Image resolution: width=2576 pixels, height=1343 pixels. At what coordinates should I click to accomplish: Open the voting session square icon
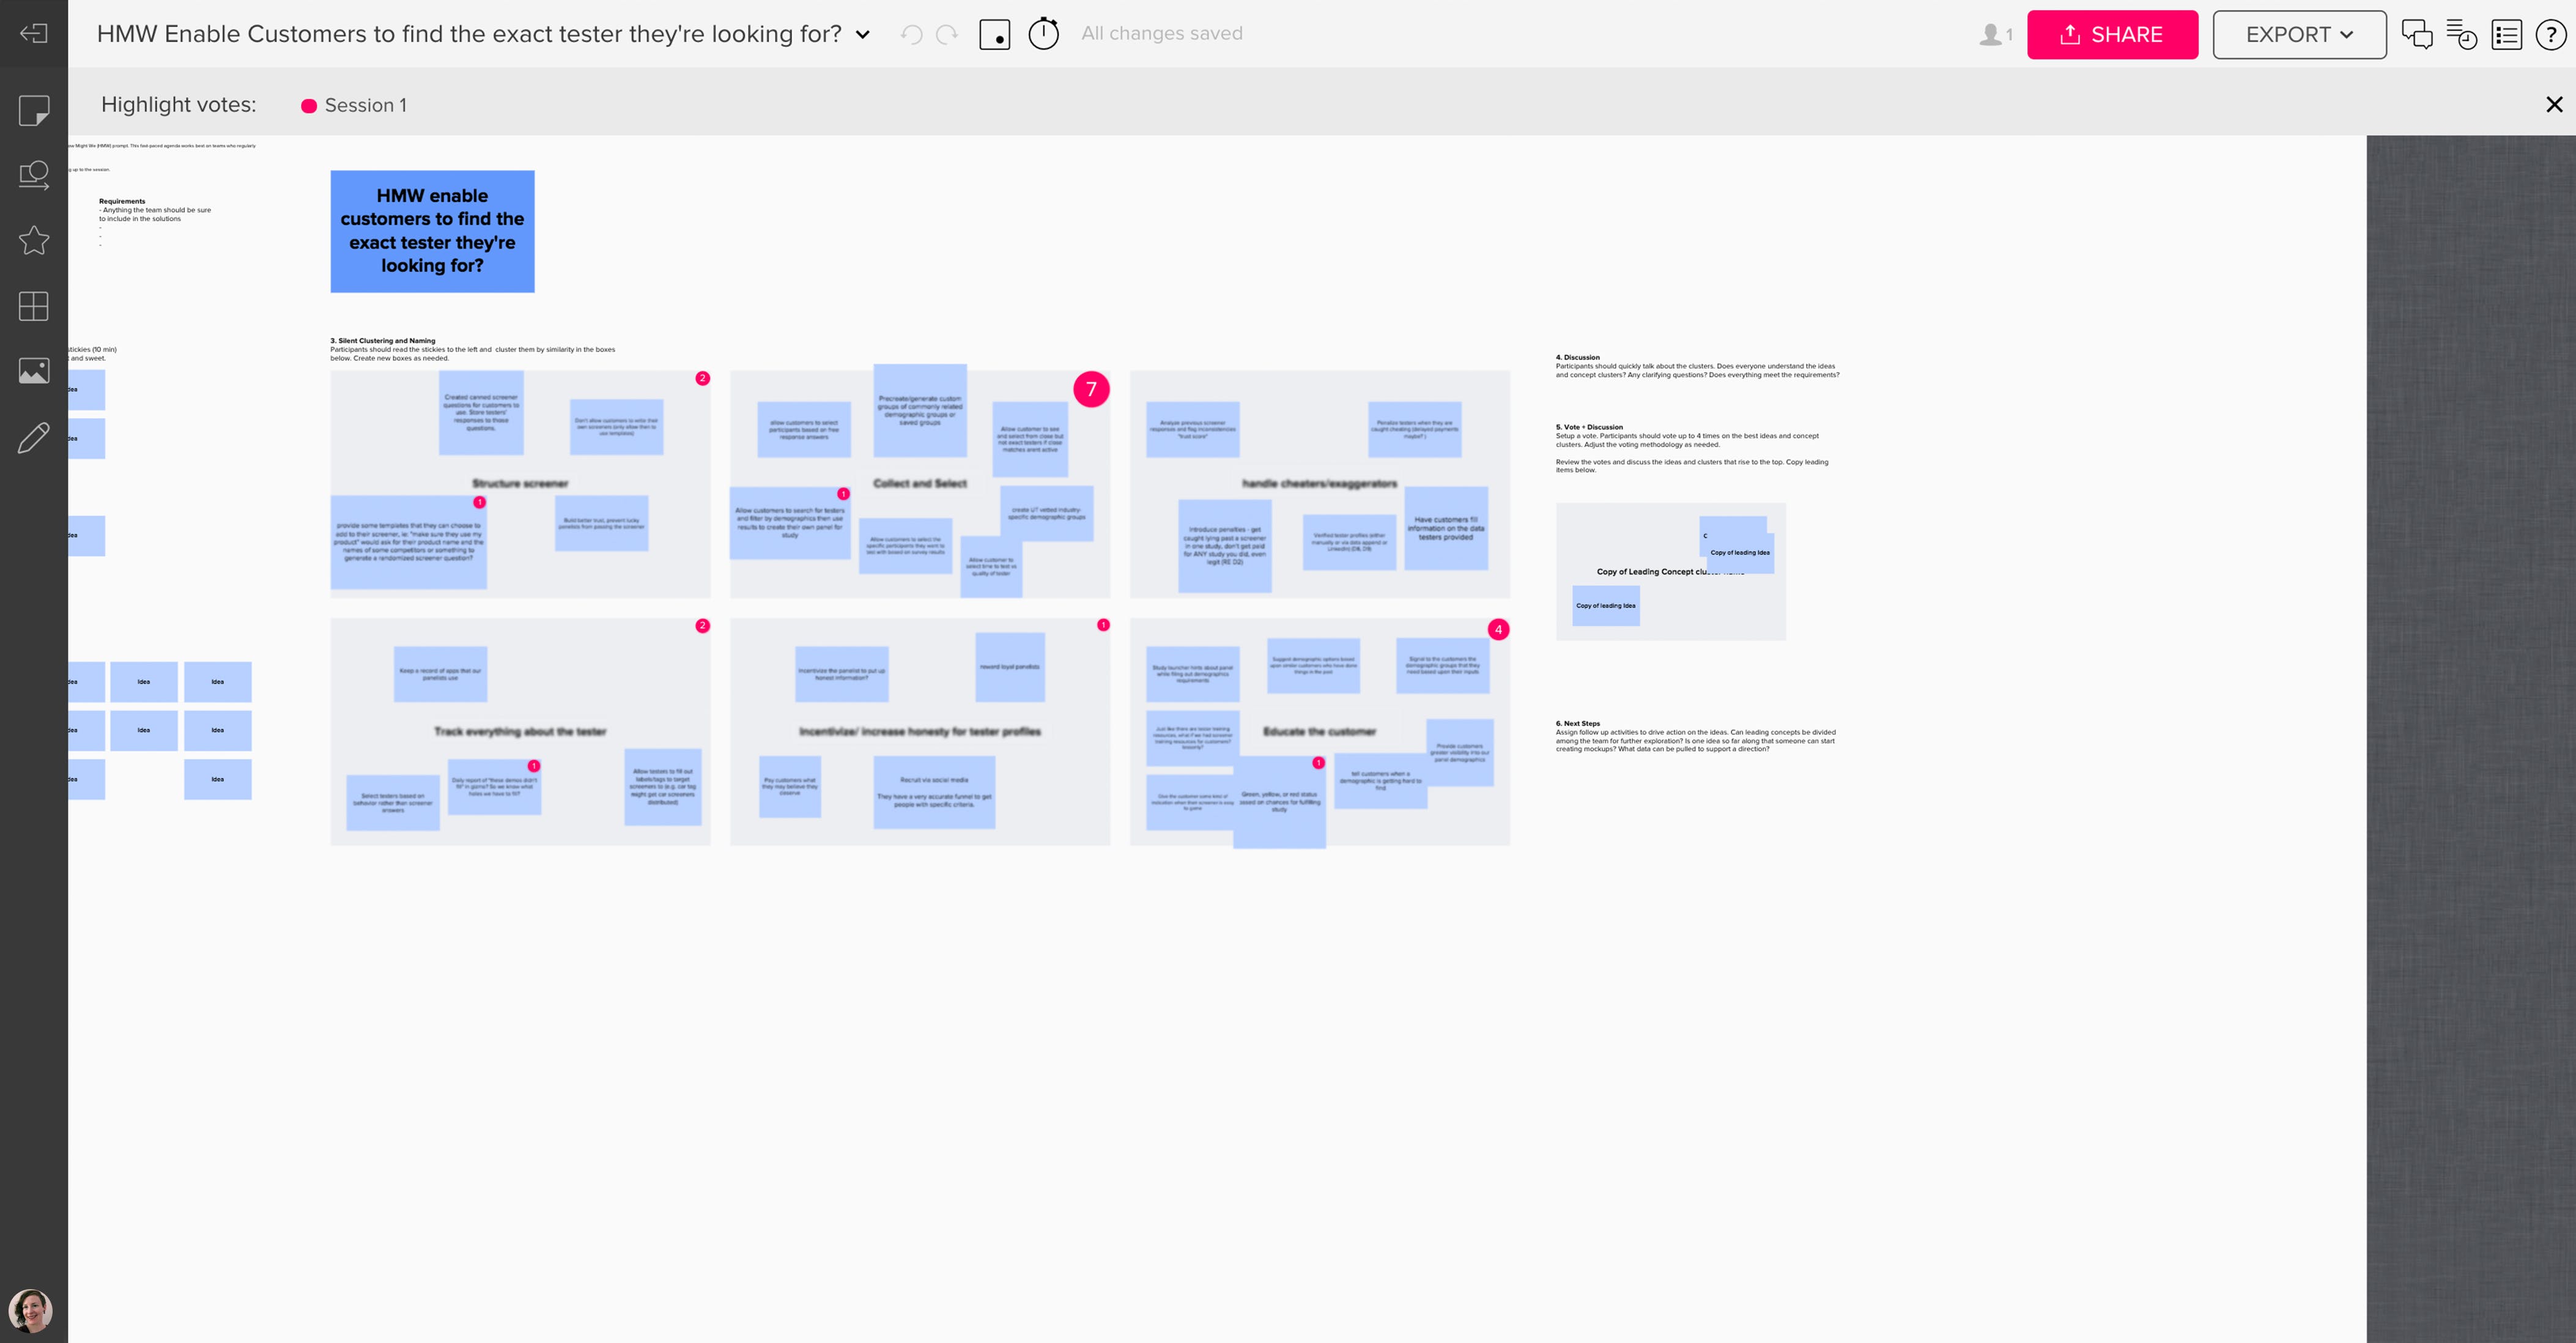994,34
